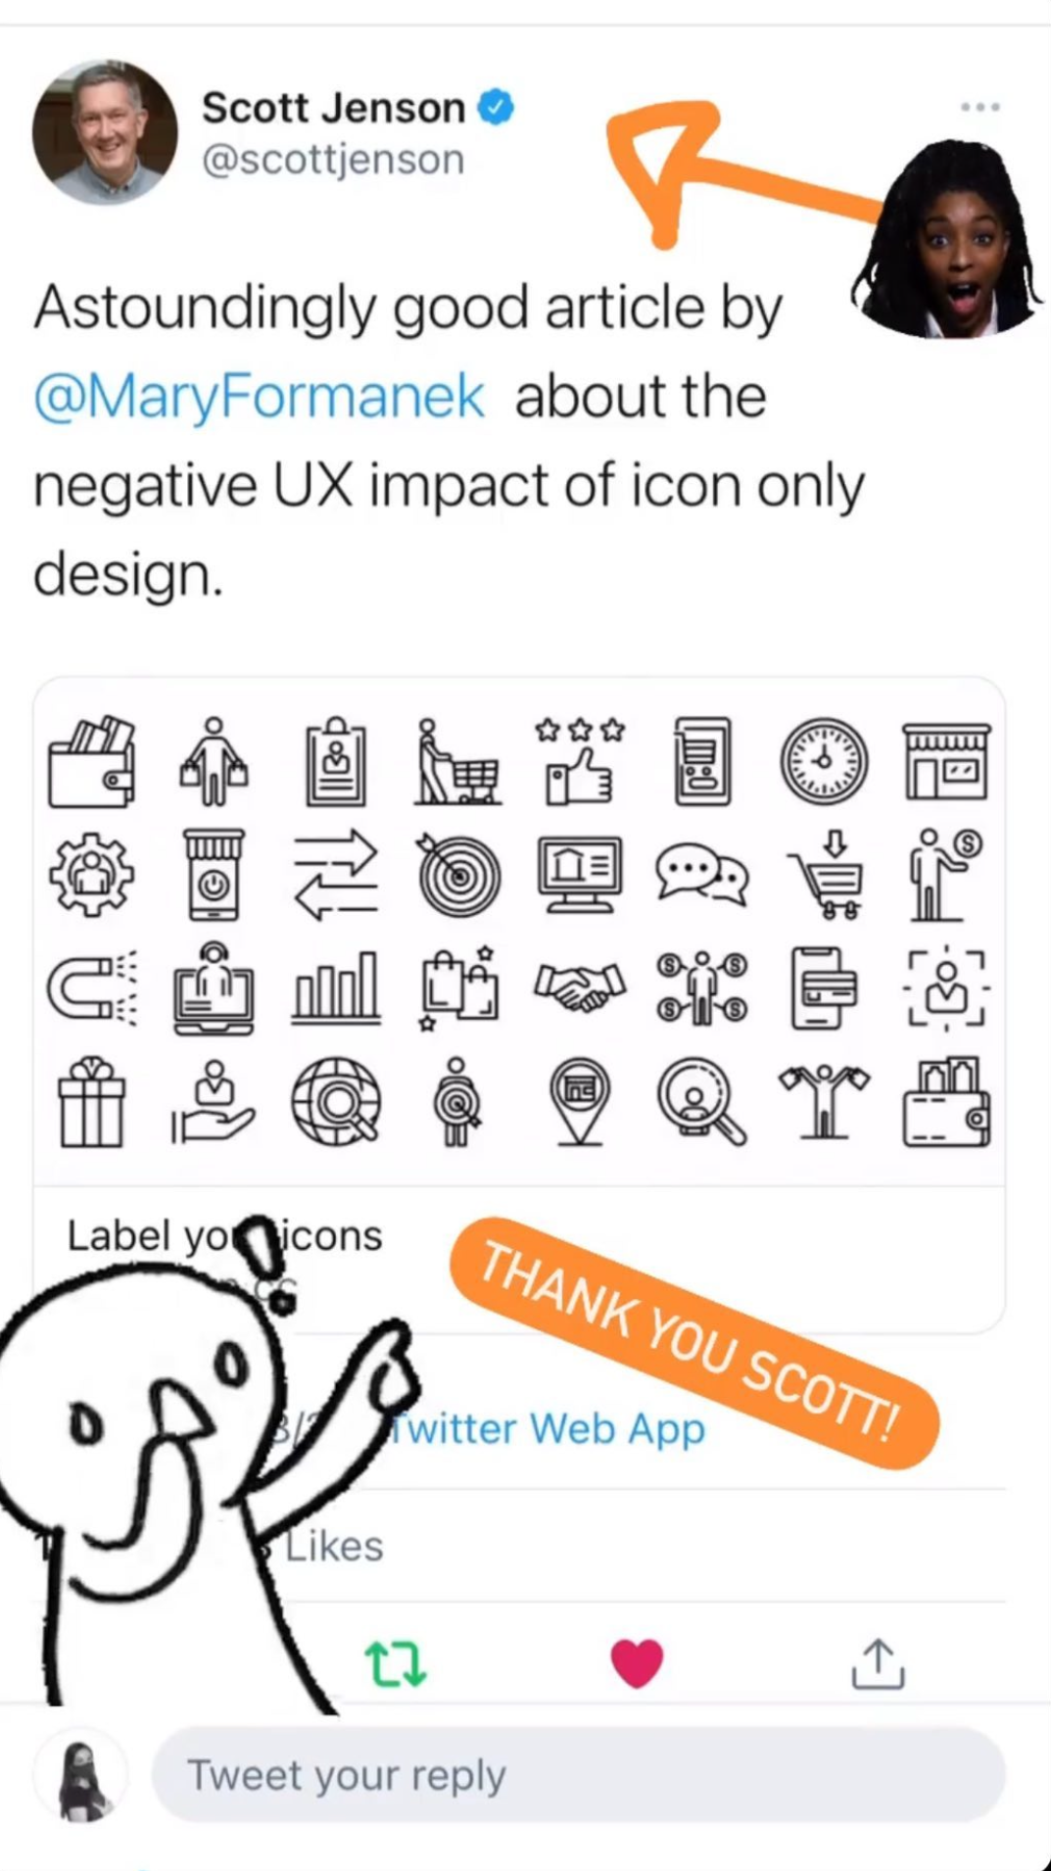Tap the gift box icon in the preview

91,1101
